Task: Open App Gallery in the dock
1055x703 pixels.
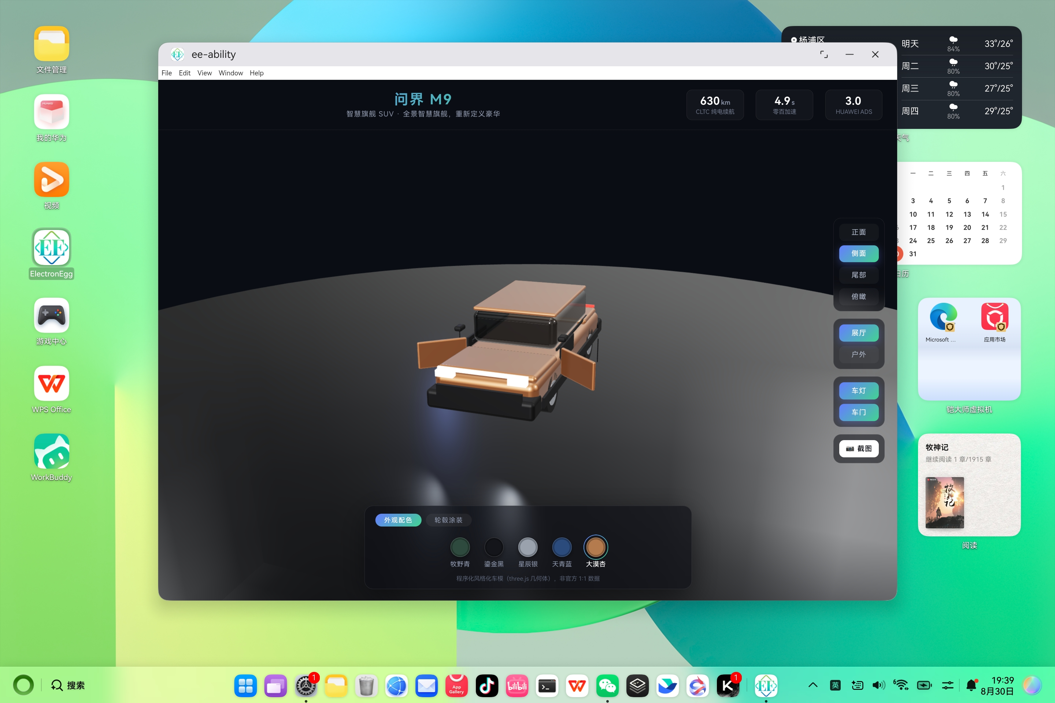Action: click(x=457, y=685)
